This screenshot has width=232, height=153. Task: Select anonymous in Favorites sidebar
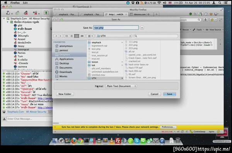point(66,46)
